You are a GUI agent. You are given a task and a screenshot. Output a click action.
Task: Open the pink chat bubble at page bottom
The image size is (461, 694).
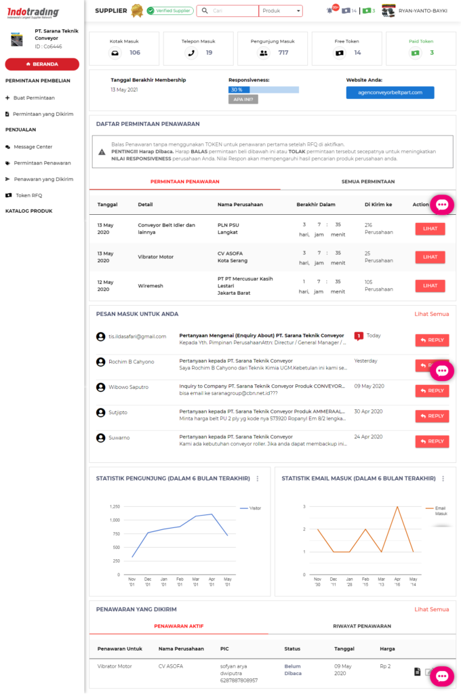pos(442,676)
